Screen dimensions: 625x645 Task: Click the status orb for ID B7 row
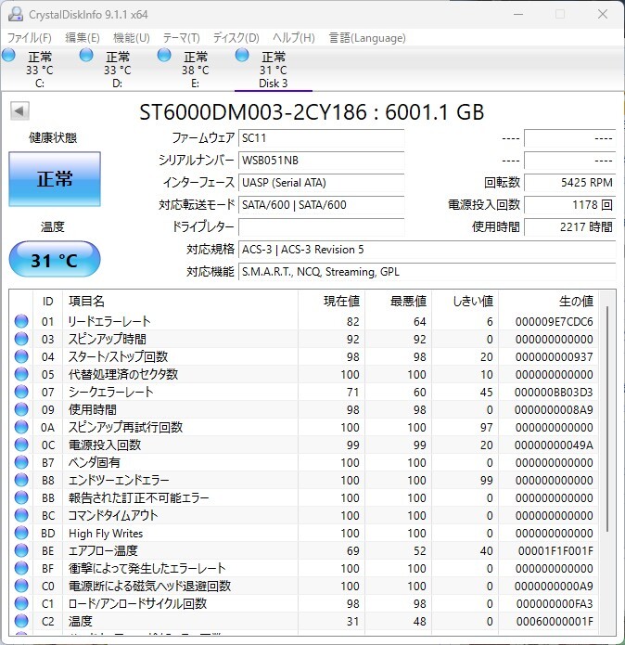[21, 463]
